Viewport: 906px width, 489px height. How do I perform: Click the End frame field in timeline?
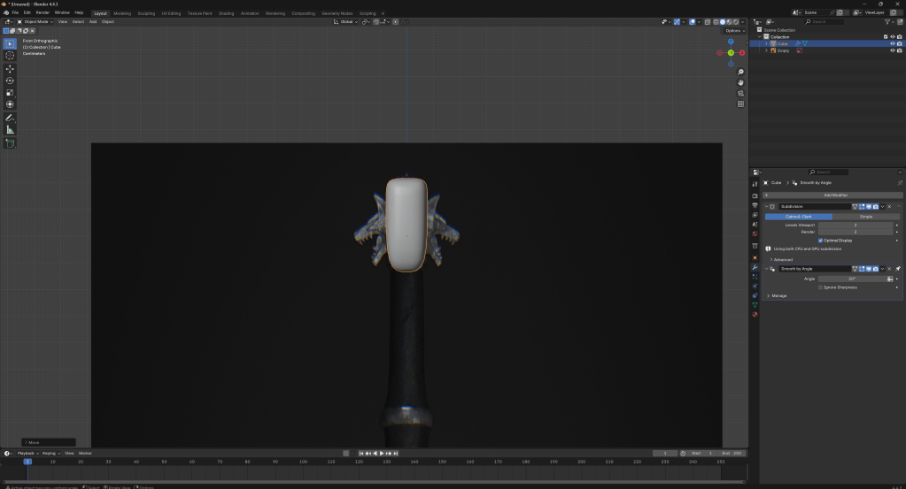[x=732, y=453]
